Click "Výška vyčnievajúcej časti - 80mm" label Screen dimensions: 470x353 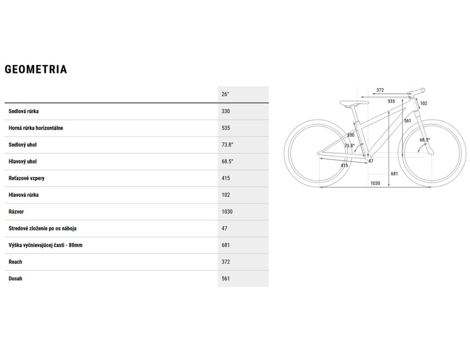[45, 245]
